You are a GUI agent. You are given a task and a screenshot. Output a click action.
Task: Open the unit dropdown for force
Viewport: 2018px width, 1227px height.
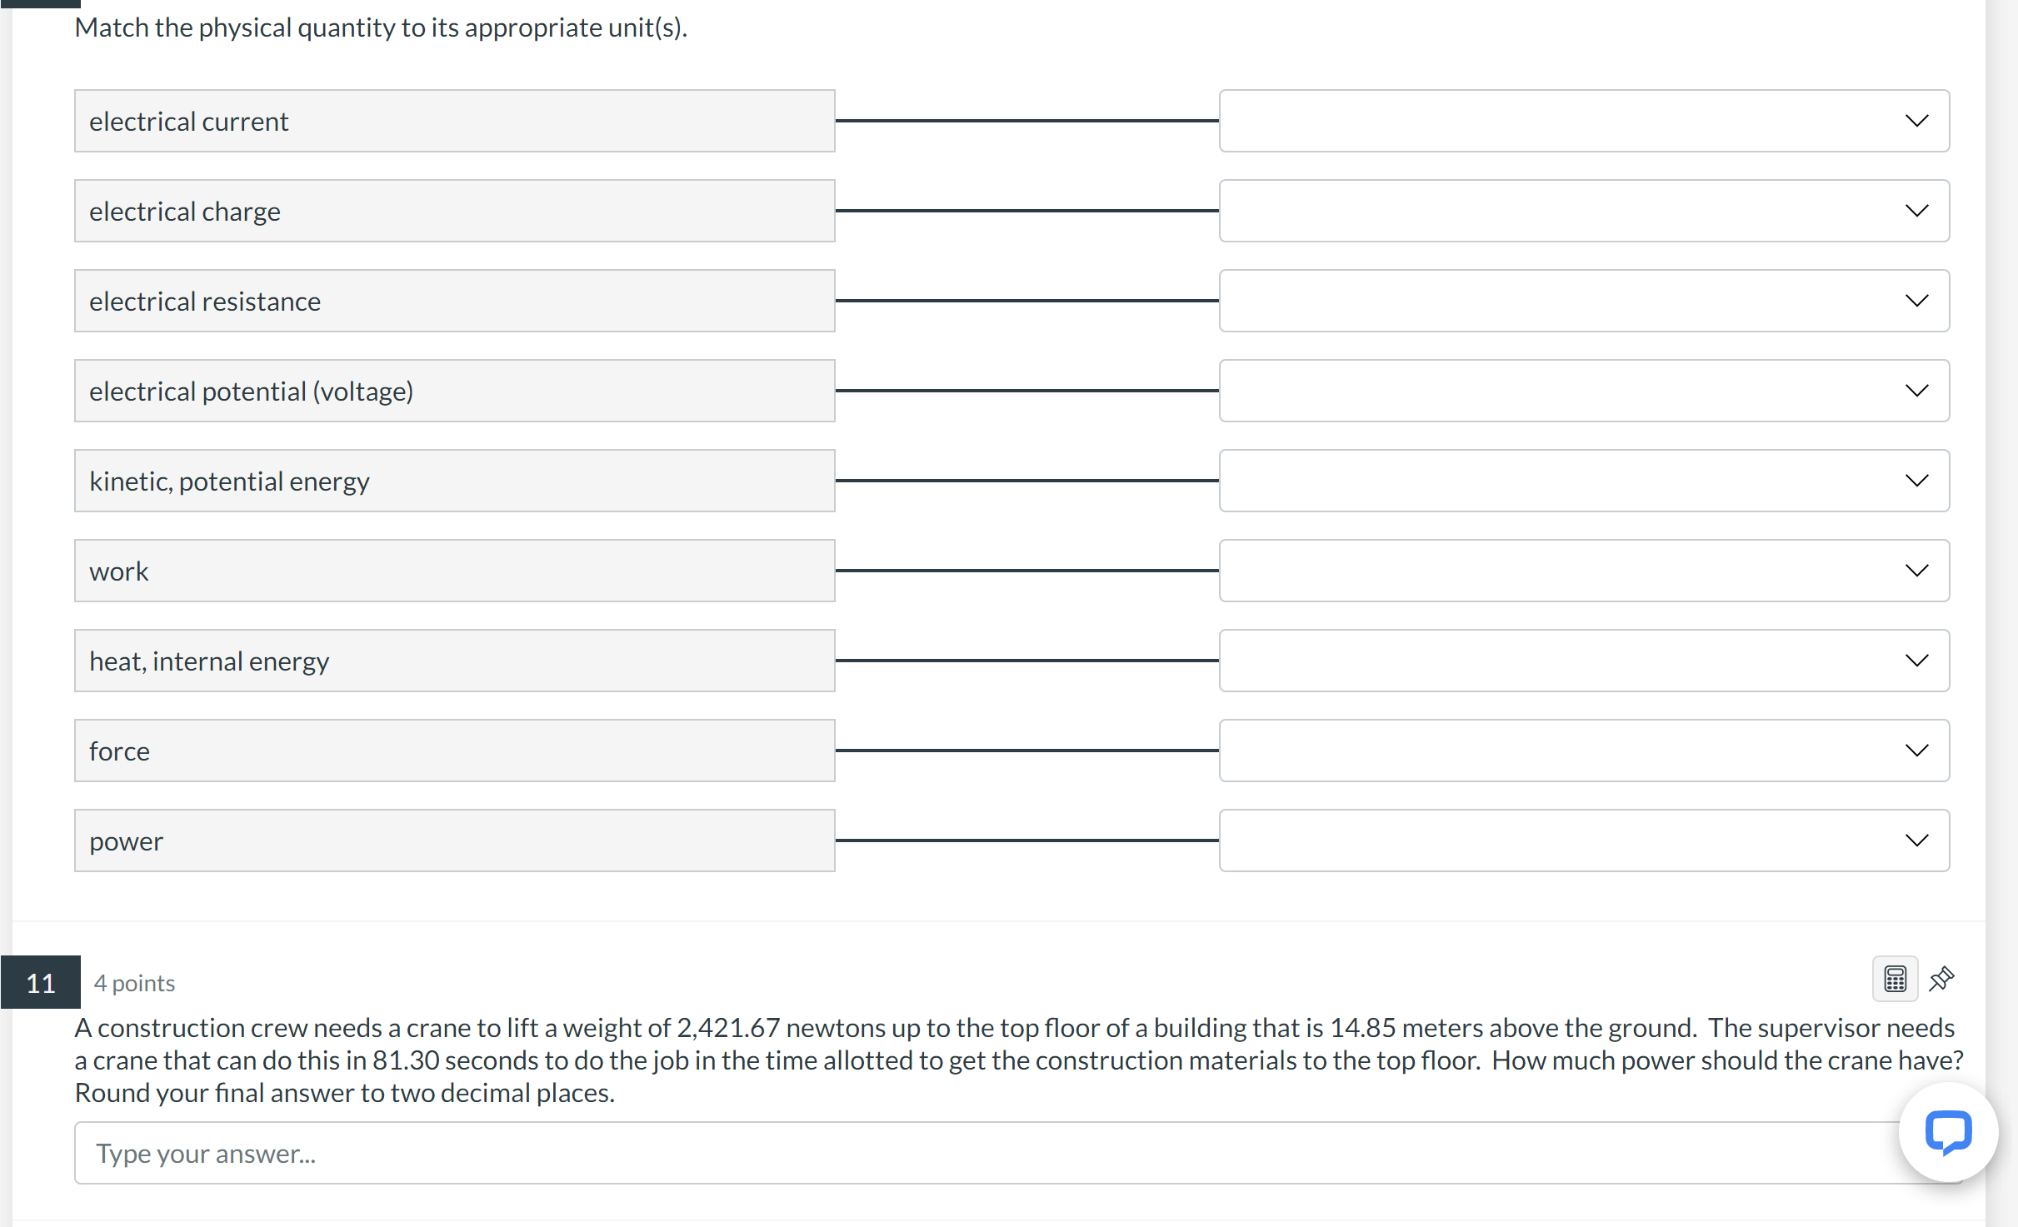pyautogui.click(x=1916, y=750)
